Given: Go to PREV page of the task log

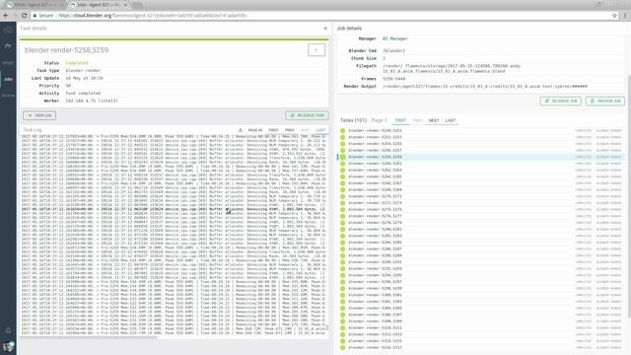Looking at the screenshot, I should [289, 130].
